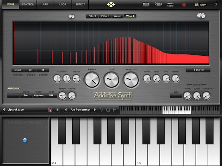Click the 88 bpm tempo display
Screen dimensions: 222x166
coord(201,5)
